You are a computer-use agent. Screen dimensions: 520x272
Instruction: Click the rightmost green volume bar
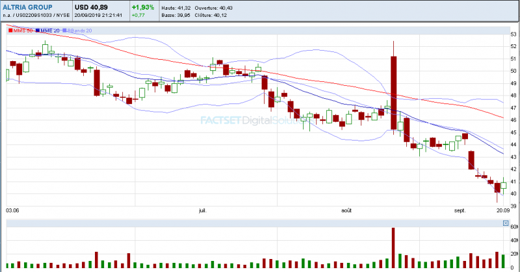pos(503,259)
